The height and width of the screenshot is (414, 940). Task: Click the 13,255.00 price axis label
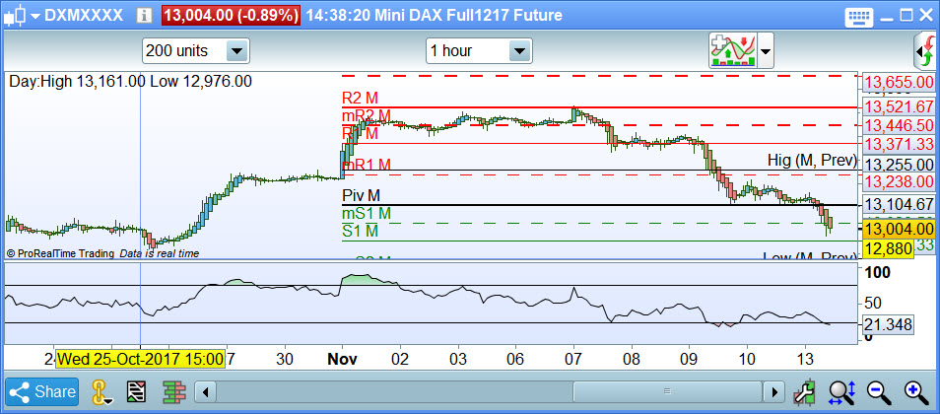901,165
